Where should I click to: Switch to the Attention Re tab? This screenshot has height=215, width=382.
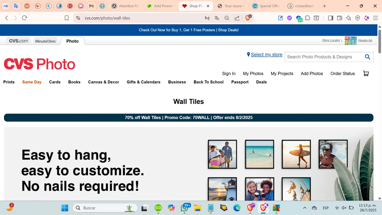pos(126,6)
